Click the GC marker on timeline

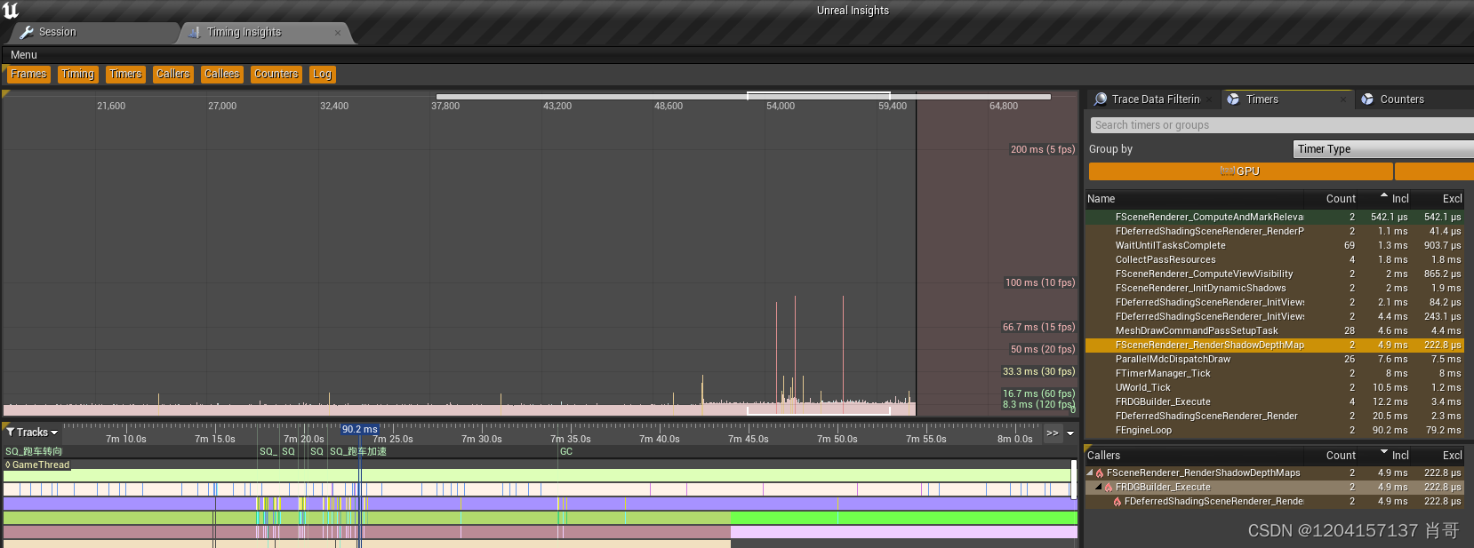click(x=566, y=451)
